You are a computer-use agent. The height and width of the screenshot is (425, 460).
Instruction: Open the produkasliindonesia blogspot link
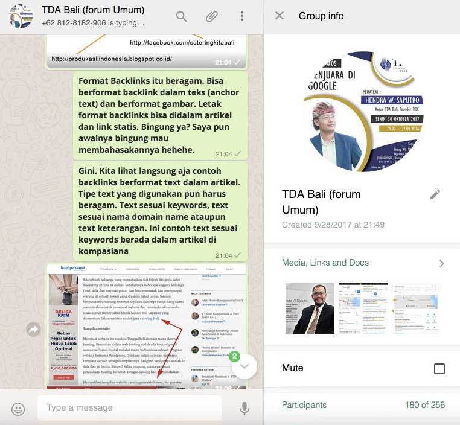click(x=112, y=59)
